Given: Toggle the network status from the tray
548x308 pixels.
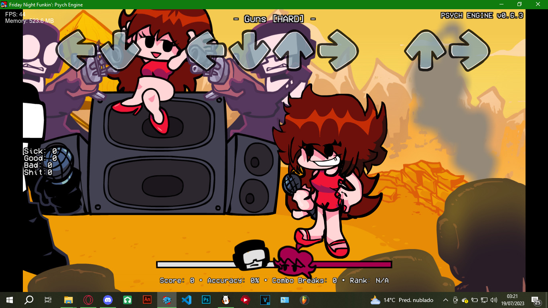Looking at the screenshot, I should point(485,300).
